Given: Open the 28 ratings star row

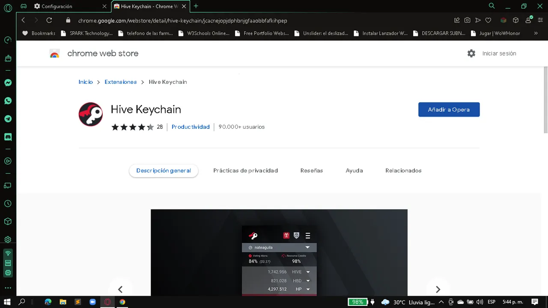Looking at the screenshot, I should [137, 127].
